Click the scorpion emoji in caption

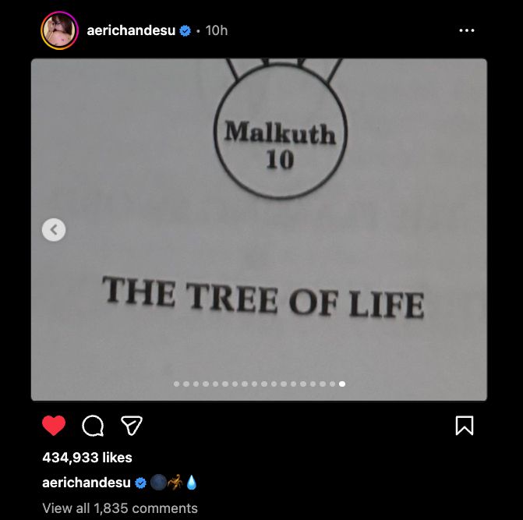point(175,482)
